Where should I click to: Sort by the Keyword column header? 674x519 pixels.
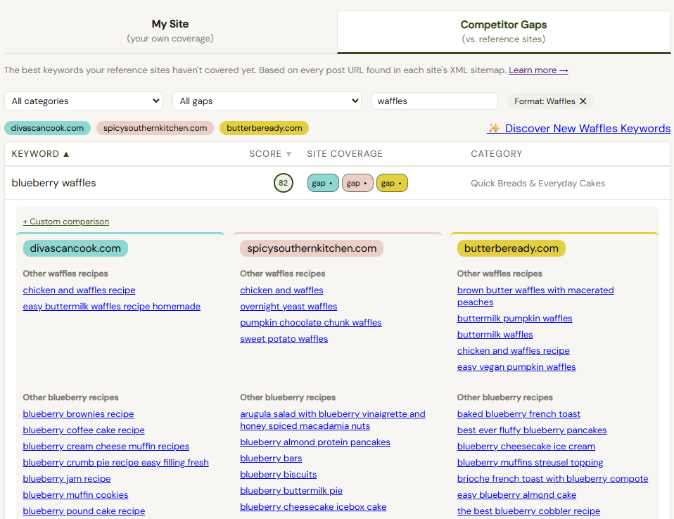tap(40, 154)
